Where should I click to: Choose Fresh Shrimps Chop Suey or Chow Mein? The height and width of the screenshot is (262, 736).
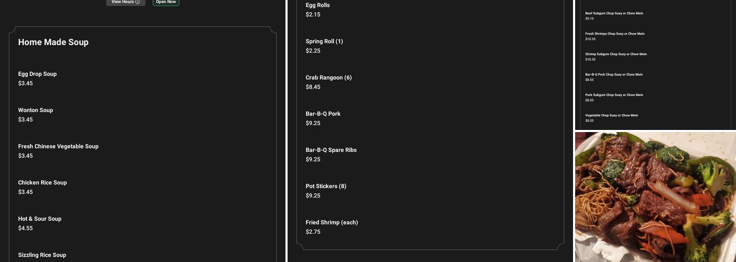615,34
